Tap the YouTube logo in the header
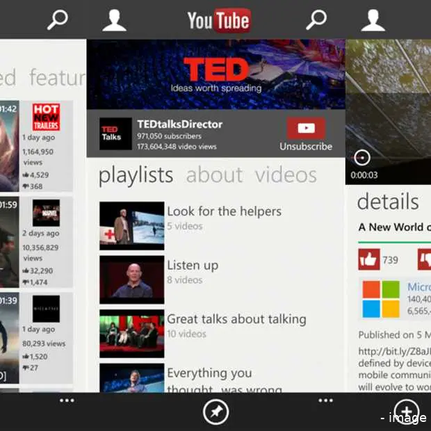Image resolution: width=431 pixels, height=431 pixels. (219, 20)
